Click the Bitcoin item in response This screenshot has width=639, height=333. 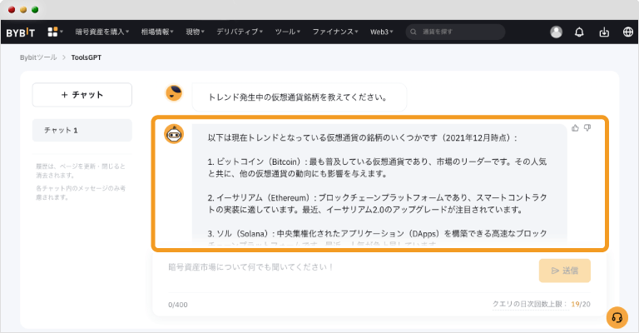(377, 167)
